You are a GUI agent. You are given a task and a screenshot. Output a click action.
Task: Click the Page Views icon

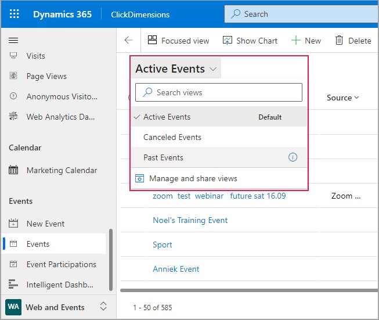click(13, 75)
